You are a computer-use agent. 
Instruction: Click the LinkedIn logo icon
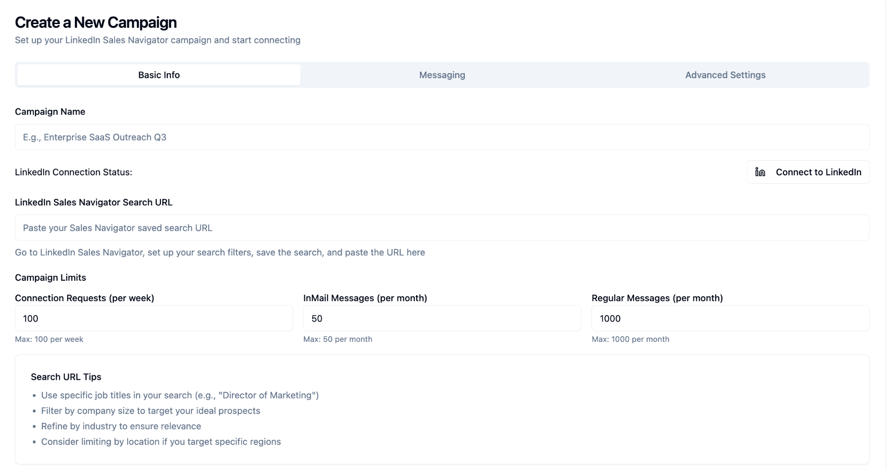click(760, 172)
